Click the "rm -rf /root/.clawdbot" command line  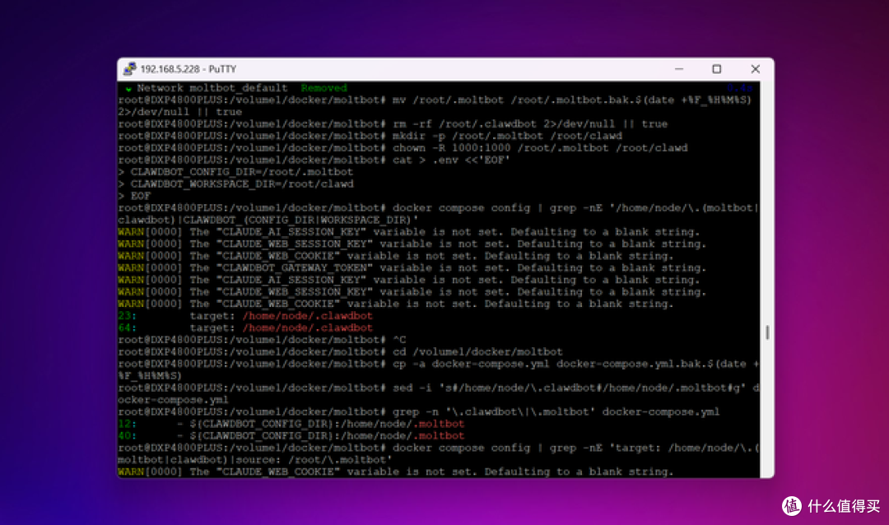(393, 124)
